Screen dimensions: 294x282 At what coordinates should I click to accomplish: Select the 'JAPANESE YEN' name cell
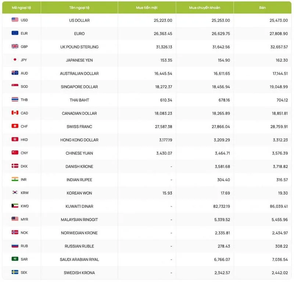[x=79, y=60]
